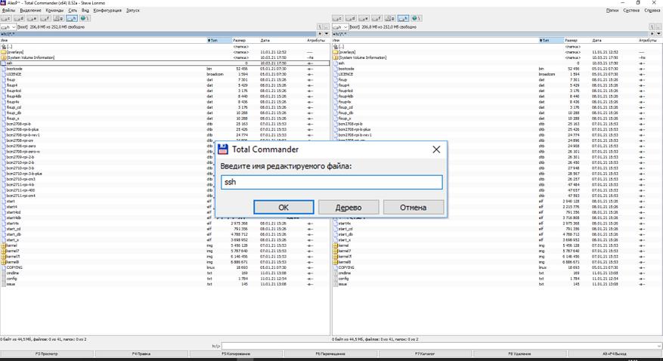Switch left panel to drive e
Viewport: 663px width, 361px height.
click(33, 19)
